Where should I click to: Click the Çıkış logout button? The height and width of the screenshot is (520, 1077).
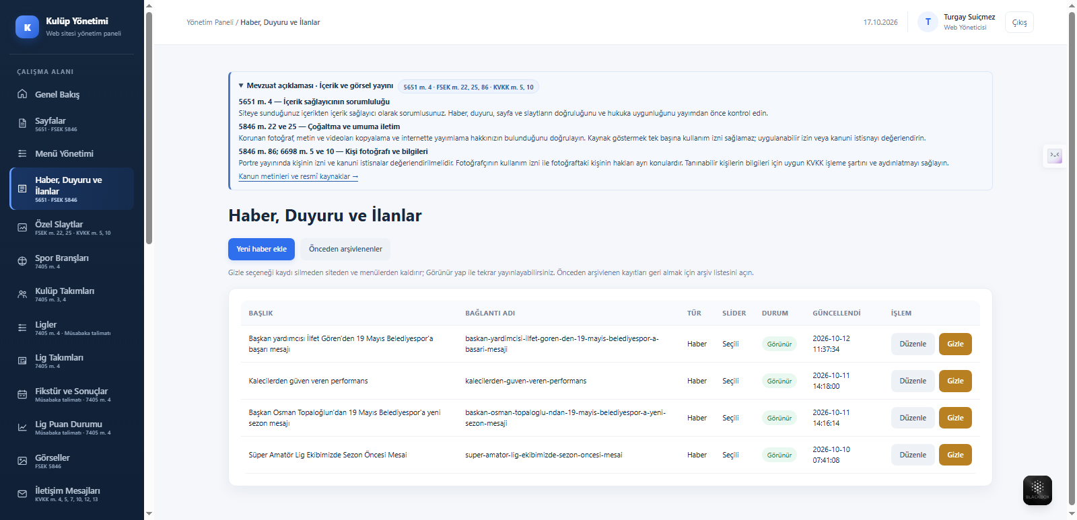point(1019,22)
